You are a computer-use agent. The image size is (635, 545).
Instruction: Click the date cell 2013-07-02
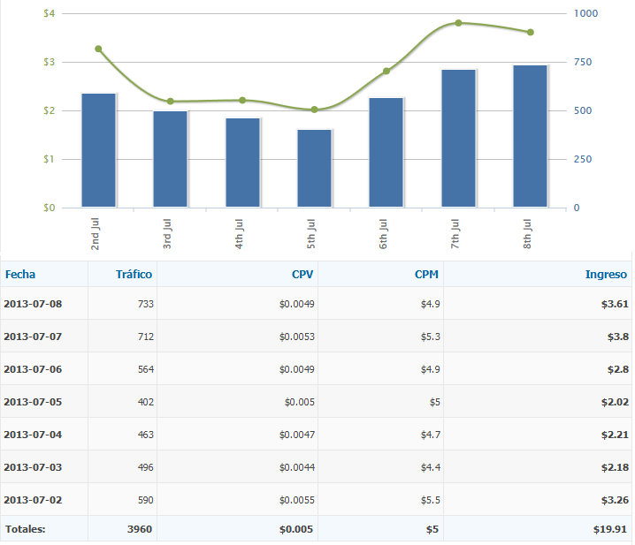tap(33, 500)
